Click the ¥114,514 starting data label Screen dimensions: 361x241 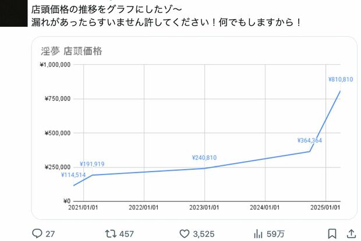point(73,175)
